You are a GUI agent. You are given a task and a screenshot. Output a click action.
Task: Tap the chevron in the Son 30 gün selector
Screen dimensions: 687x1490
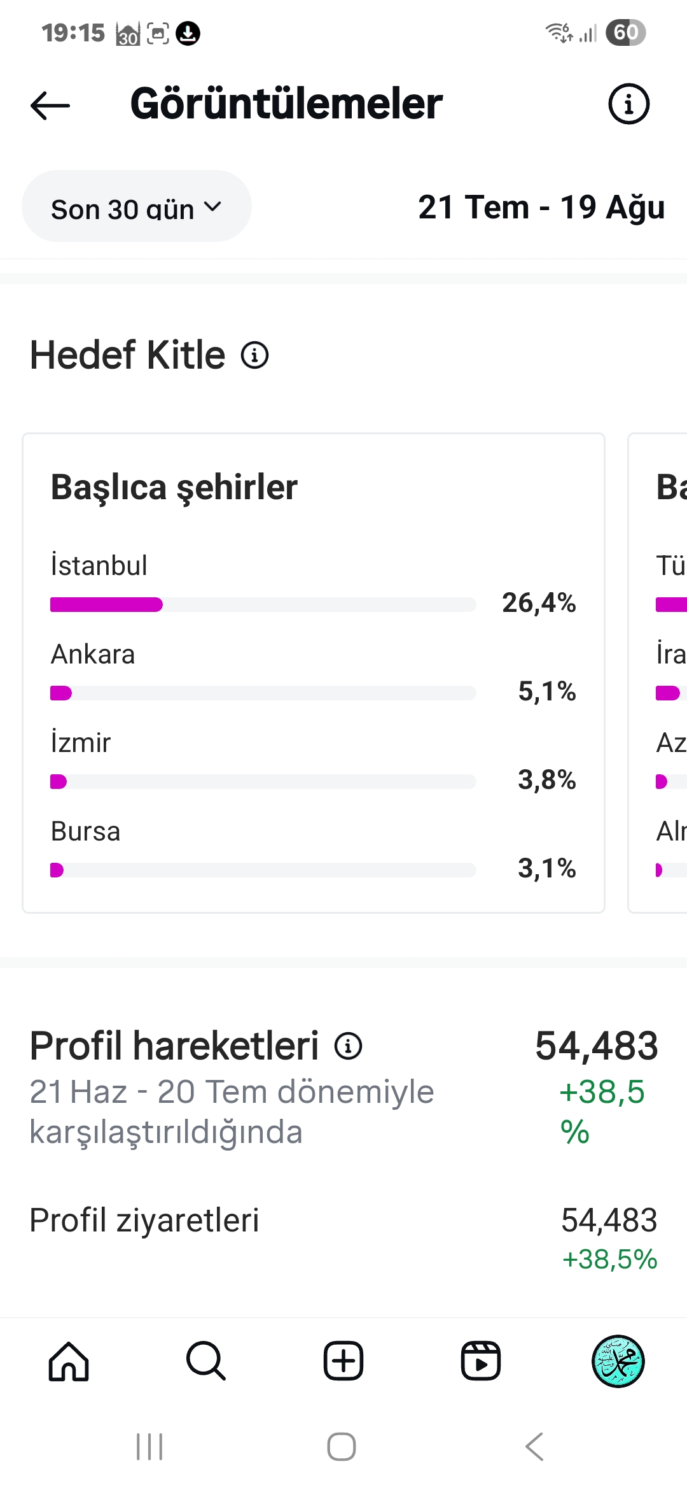[212, 206]
